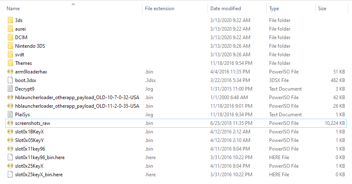Click the Type column header

(x=274, y=9)
